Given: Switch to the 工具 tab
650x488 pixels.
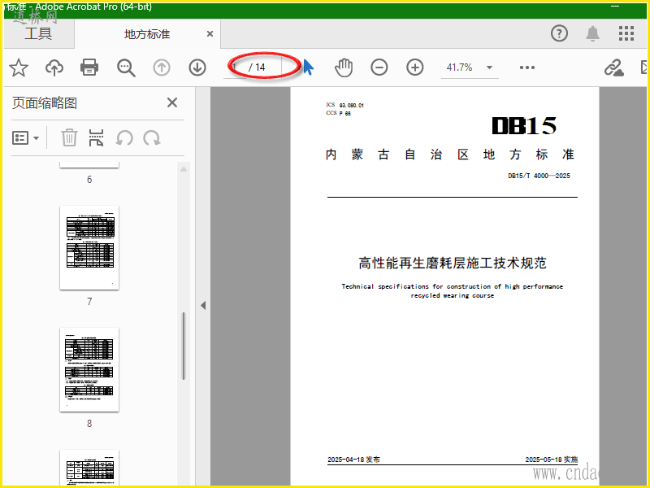Looking at the screenshot, I should tap(38, 33).
